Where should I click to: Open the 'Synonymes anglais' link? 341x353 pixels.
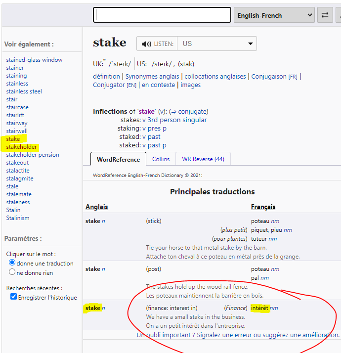[x=153, y=76]
